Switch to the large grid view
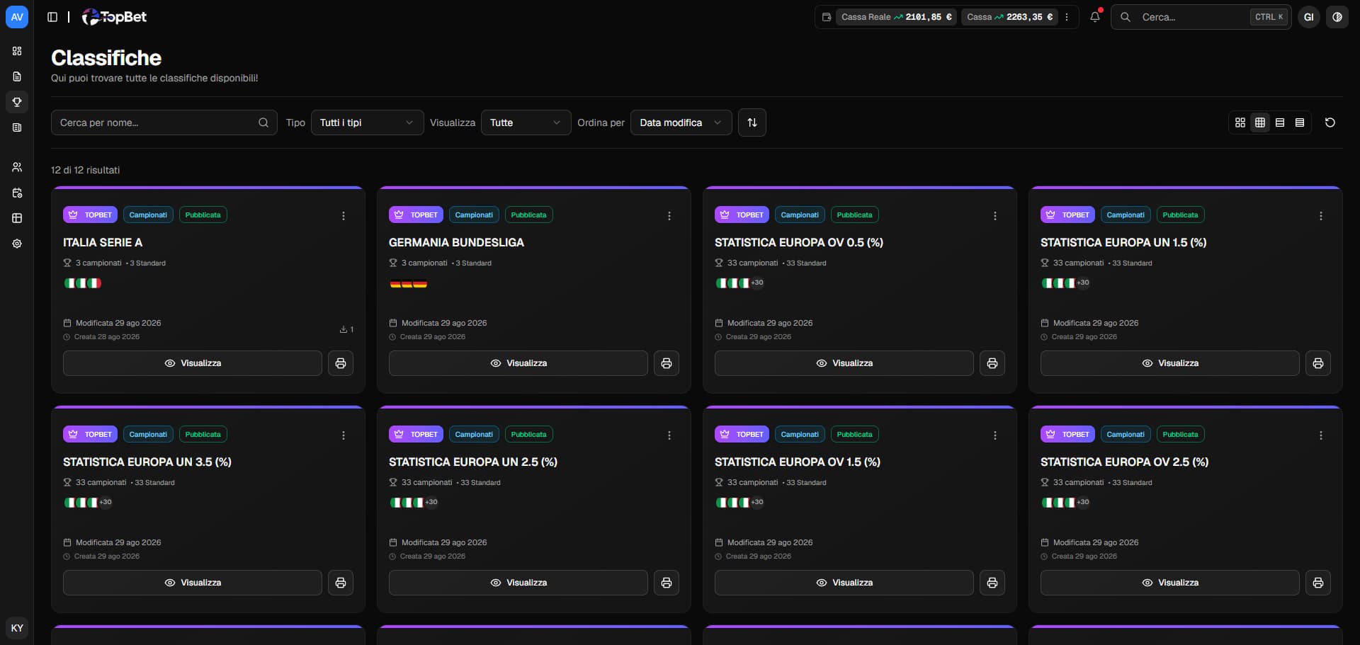 pyautogui.click(x=1240, y=122)
